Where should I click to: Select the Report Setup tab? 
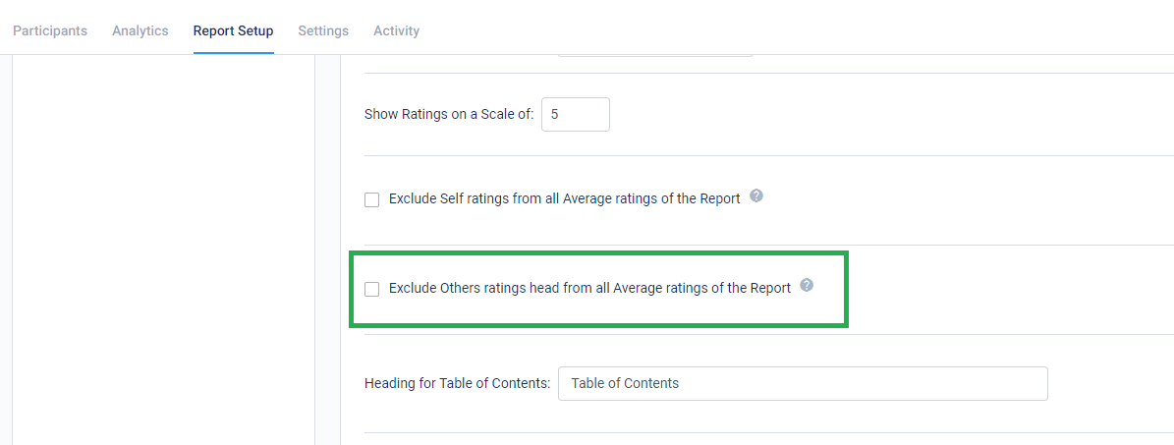pos(233,30)
